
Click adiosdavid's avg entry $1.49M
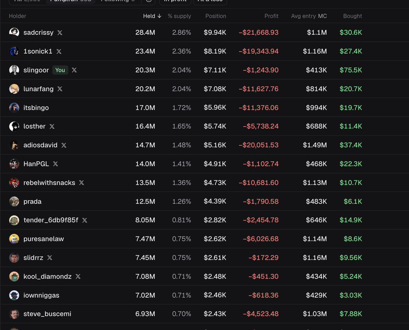pos(315,145)
